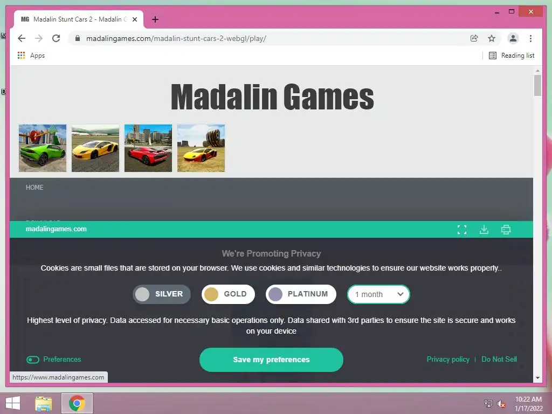The image size is (552, 414).
Task: Open the green car game thumbnail
Action: pyautogui.click(x=43, y=148)
